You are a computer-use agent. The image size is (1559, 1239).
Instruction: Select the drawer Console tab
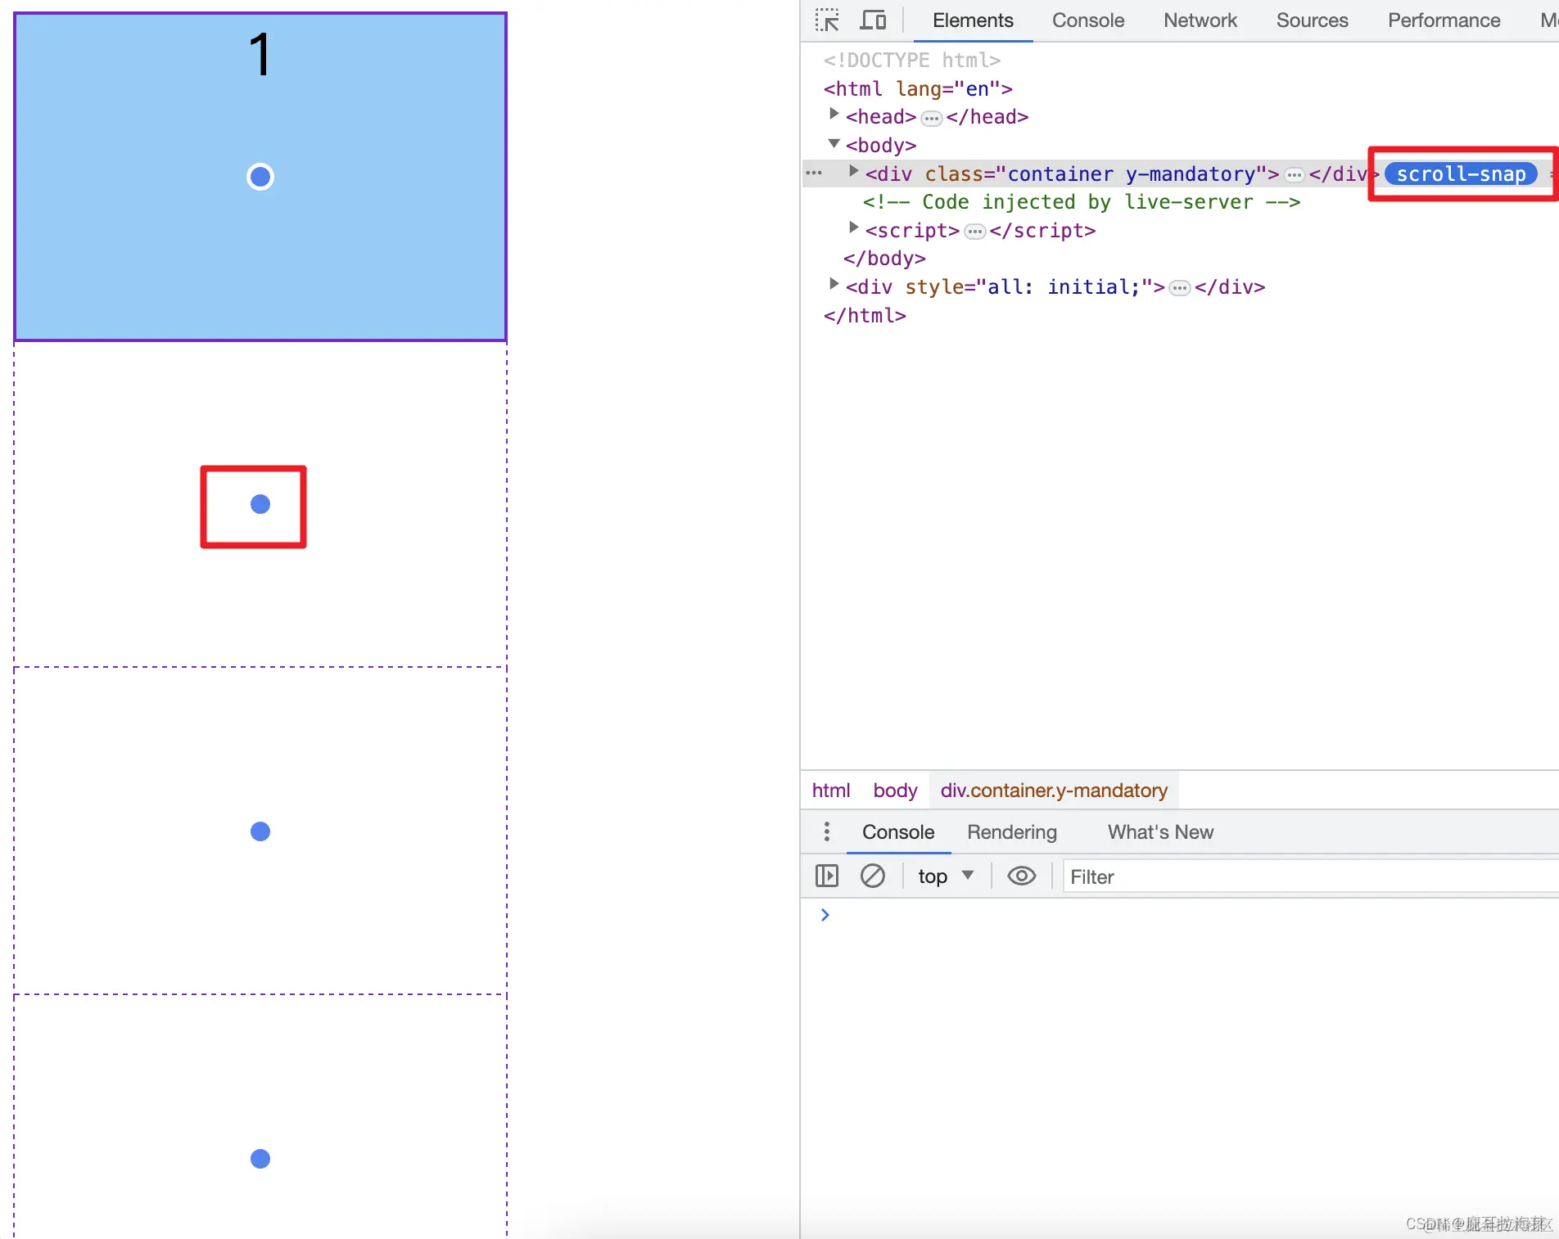(x=898, y=832)
